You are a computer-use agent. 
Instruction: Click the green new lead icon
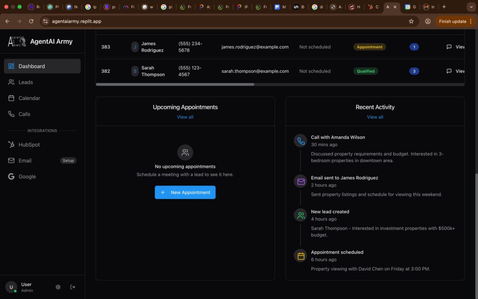300,215
